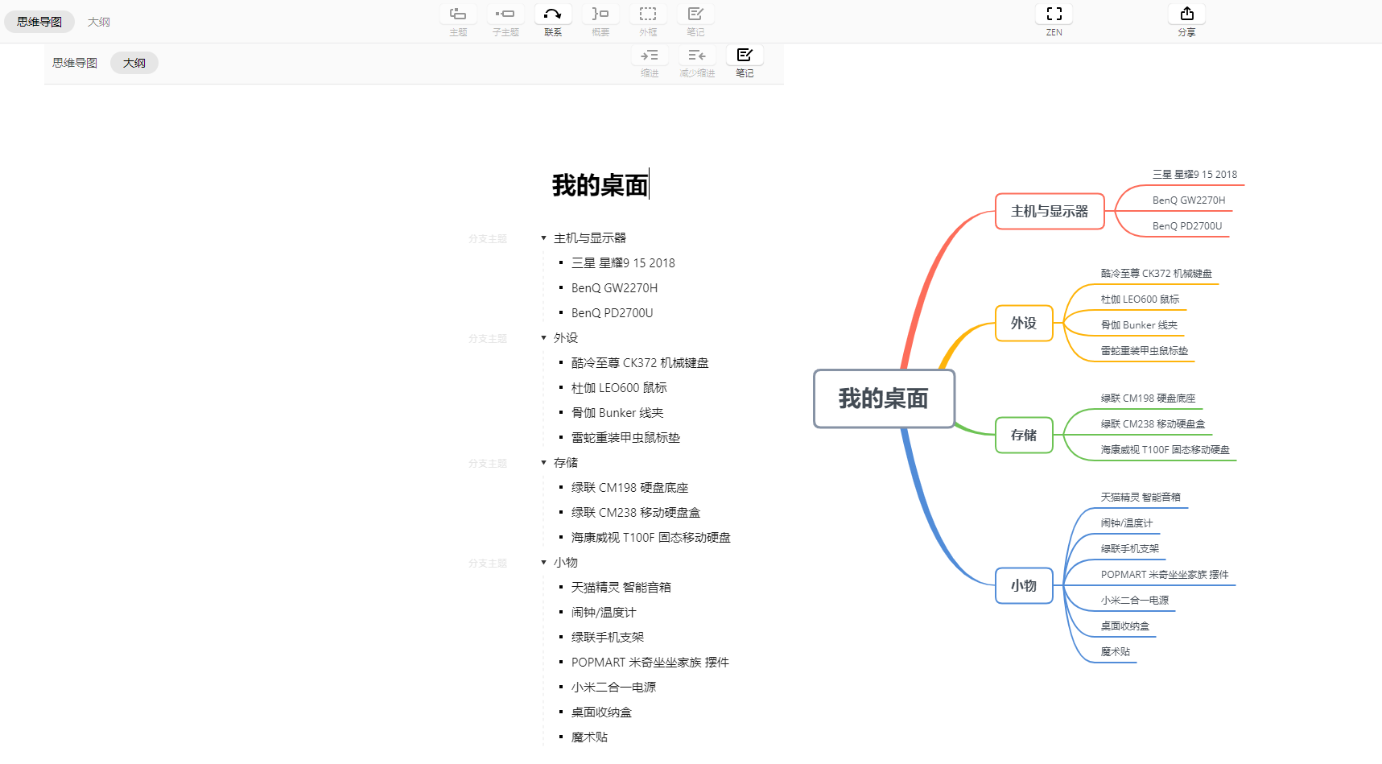The width and height of the screenshot is (1382, 764).
Task: Click outline item 三星 星耀9 15 2018
Action: pos(623,263)
